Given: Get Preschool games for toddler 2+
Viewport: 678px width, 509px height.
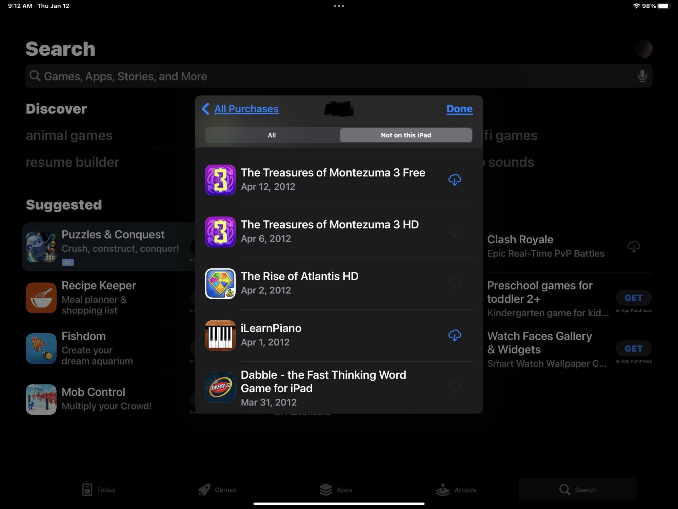Looking at the screenshot, I should 633,298.
